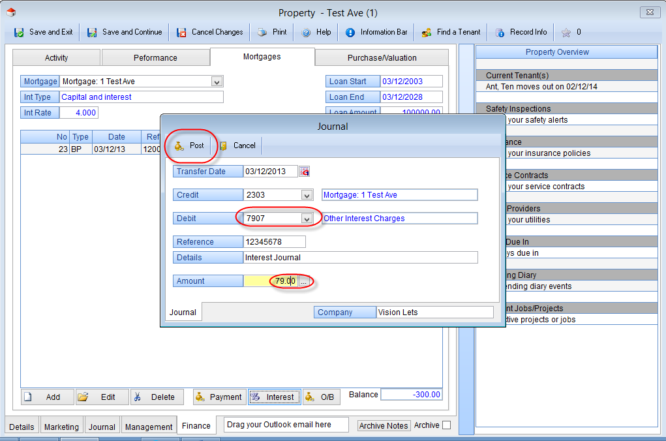Click the Amount field showing 79.00
The image size is (666, 441).
tap(271, 281)
